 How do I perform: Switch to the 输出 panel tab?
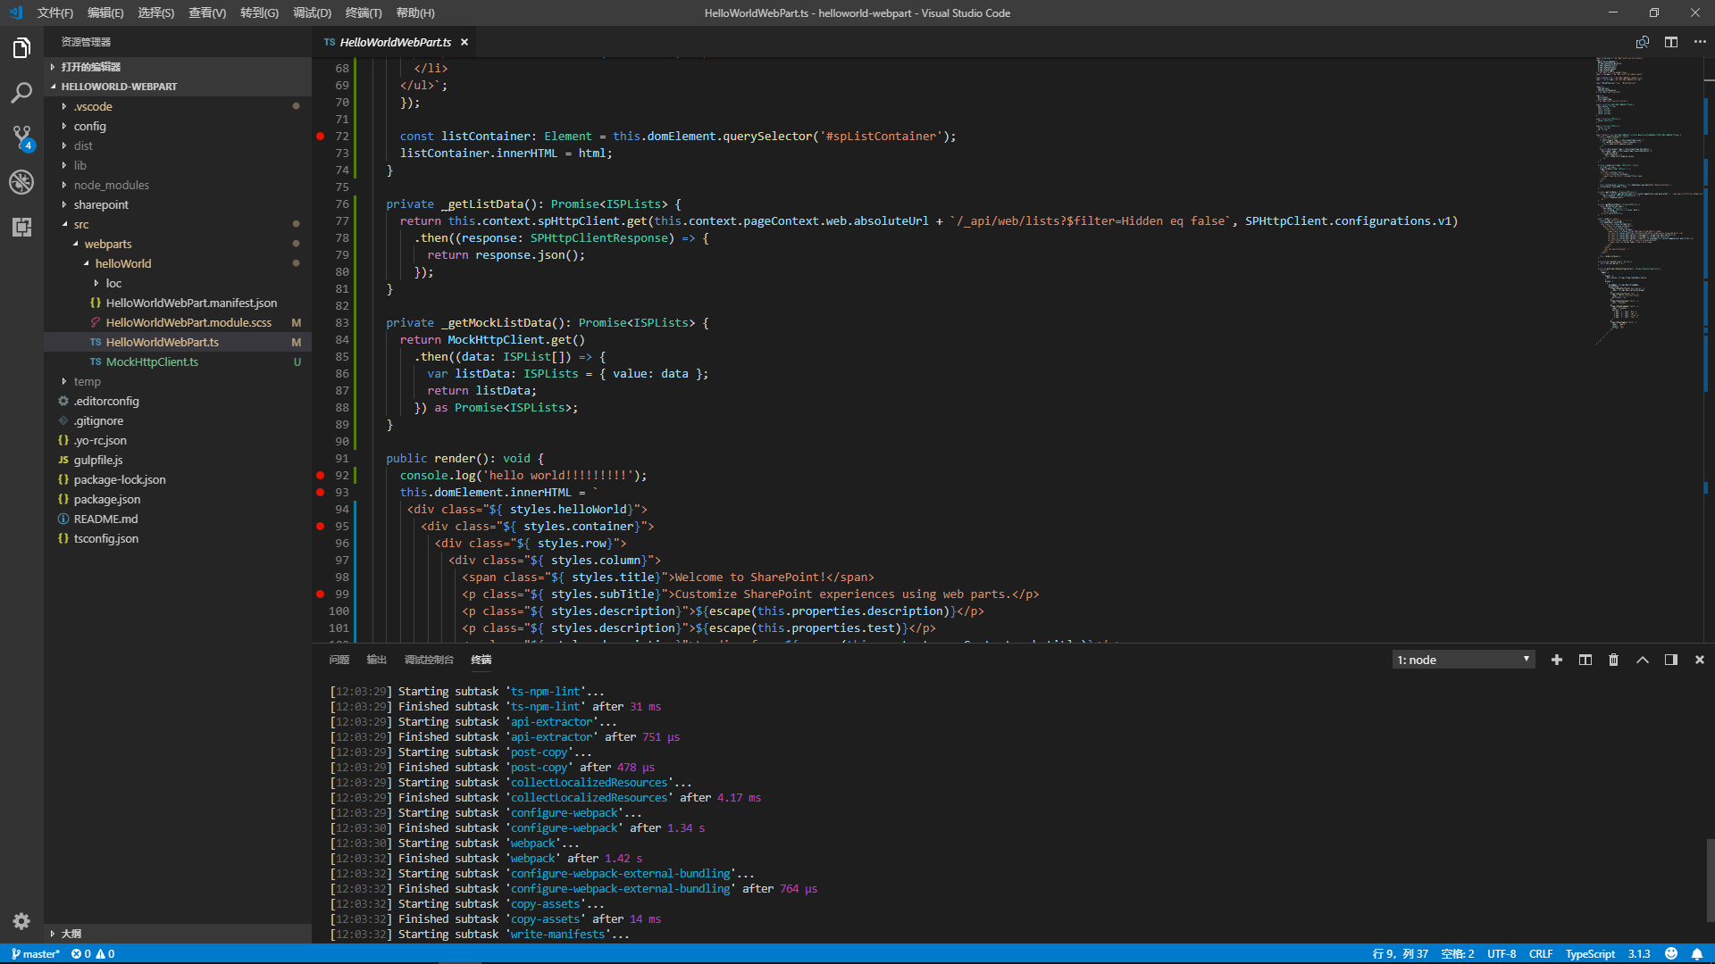376,660
